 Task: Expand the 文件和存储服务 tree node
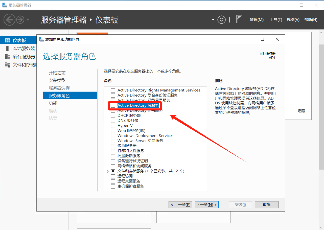(x=108, y=171)
